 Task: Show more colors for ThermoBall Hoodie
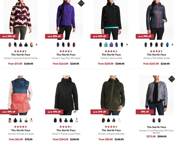point(172,45)
